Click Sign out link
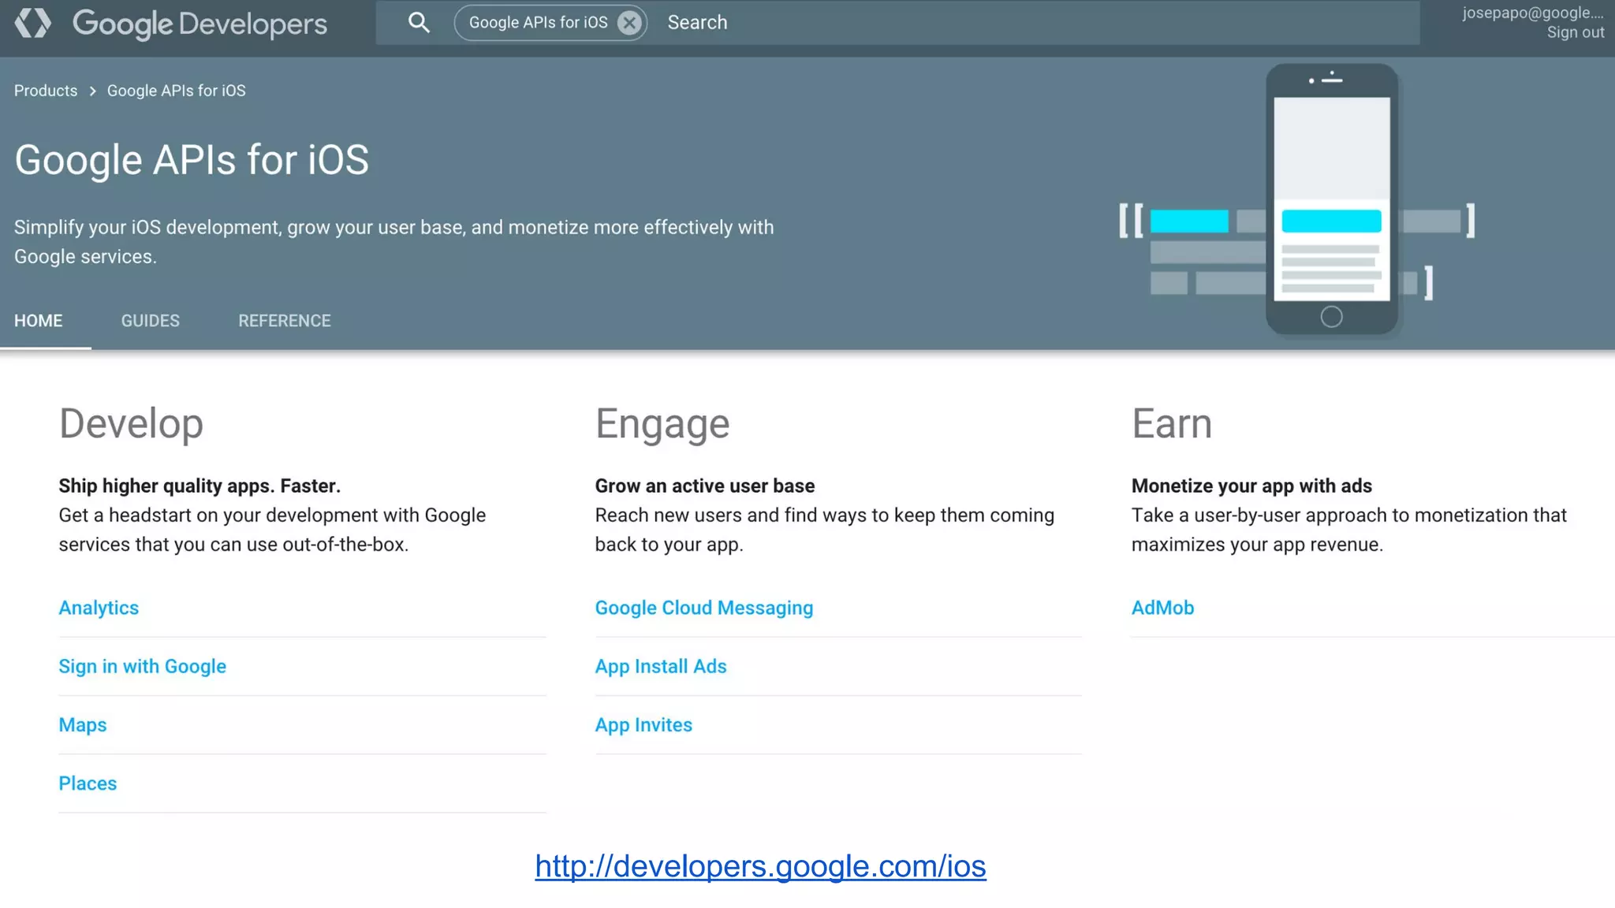The width and height of the screenshot is (1615, 908). [1575, 32]
